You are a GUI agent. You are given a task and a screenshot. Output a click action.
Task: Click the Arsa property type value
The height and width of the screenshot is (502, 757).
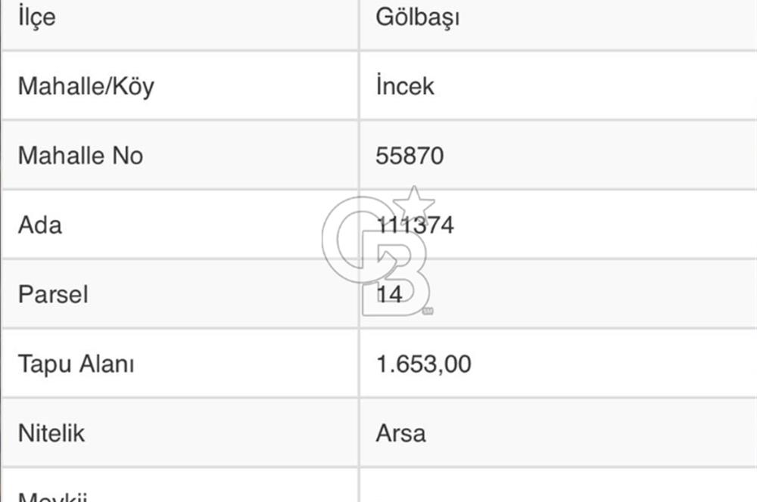tap(400, 434)
